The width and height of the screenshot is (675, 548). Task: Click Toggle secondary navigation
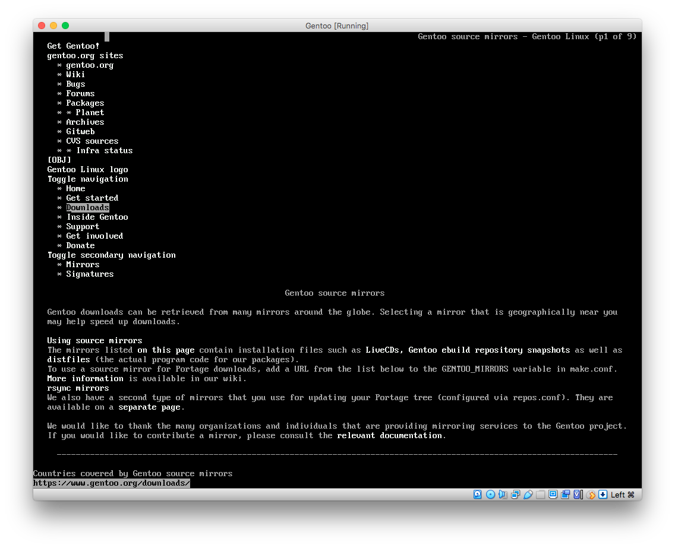pos(112,255)
